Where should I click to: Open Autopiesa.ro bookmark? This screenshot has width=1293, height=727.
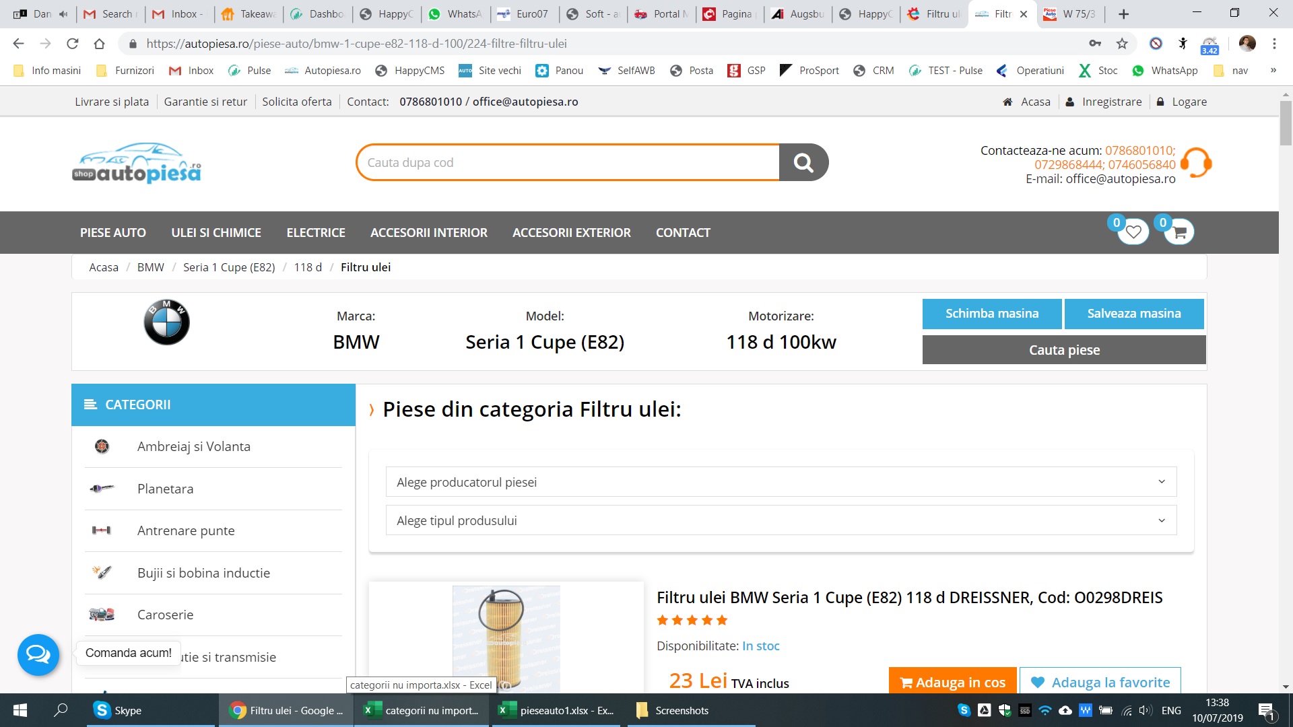click(323, 71)
